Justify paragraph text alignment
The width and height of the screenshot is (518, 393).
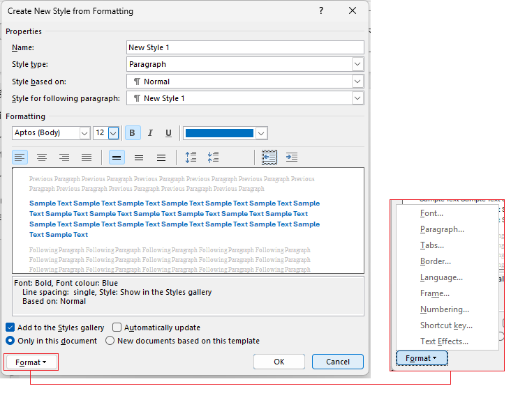point(87,157)
